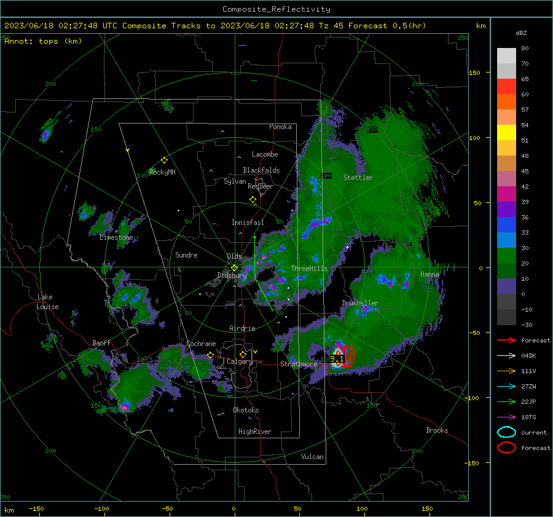The height and width of the screenshot is (517, 553).
Task: Click the Lacombe town label
Action: coord(265,154)
